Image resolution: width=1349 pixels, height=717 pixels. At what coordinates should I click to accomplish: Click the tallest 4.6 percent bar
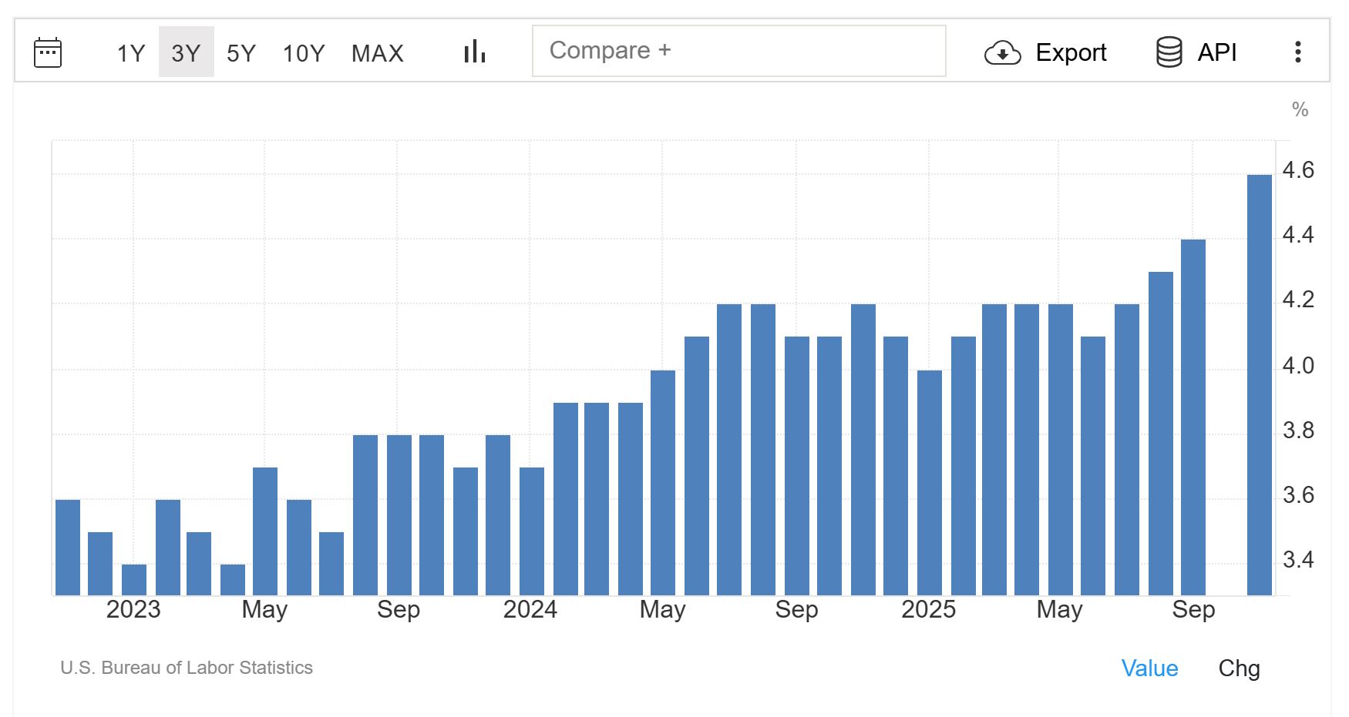click(x=1259, y=385)
